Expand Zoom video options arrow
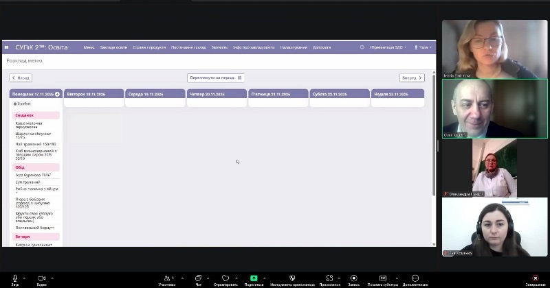The width and height of the screenshot is (550, 288). (52, 278)
